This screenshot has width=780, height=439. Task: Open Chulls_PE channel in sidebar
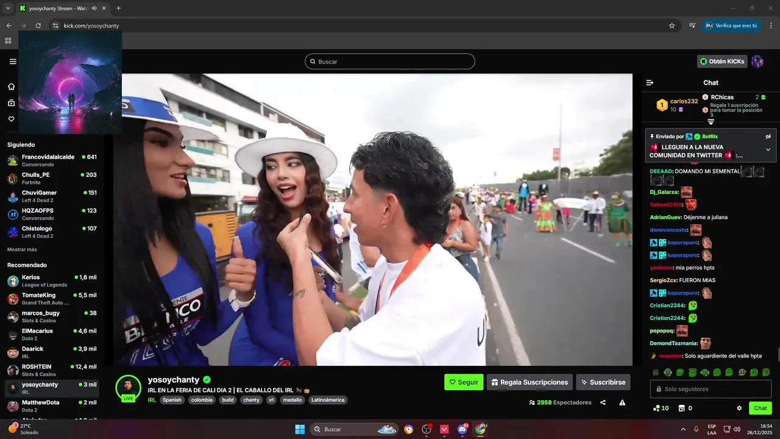[52, 179]
